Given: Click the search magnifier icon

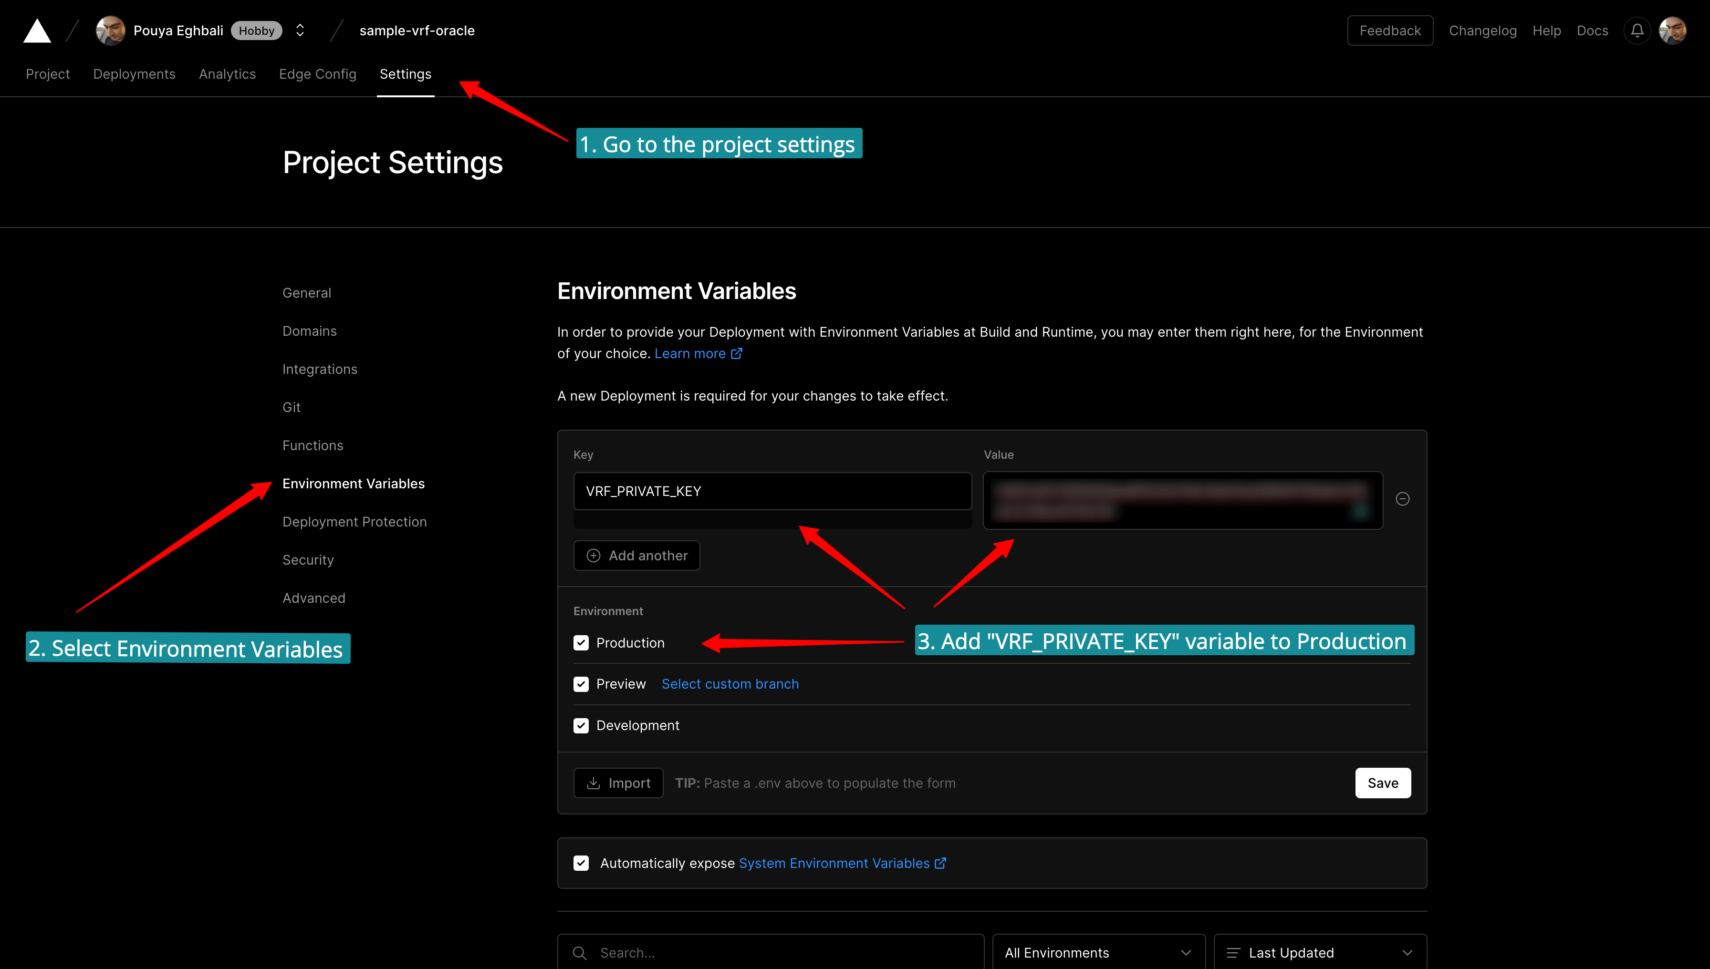Looking at the screenshot, I should (579, 953).
